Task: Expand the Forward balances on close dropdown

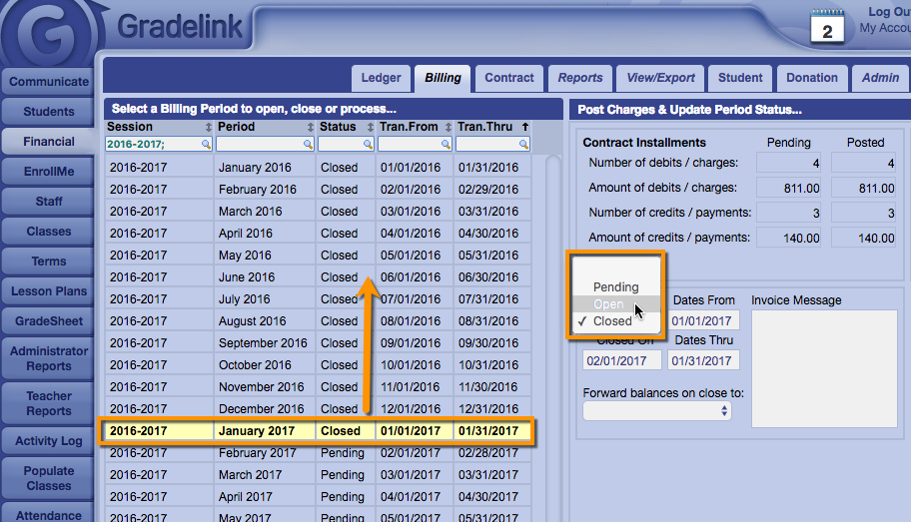Action: click(x=656, y=410)
